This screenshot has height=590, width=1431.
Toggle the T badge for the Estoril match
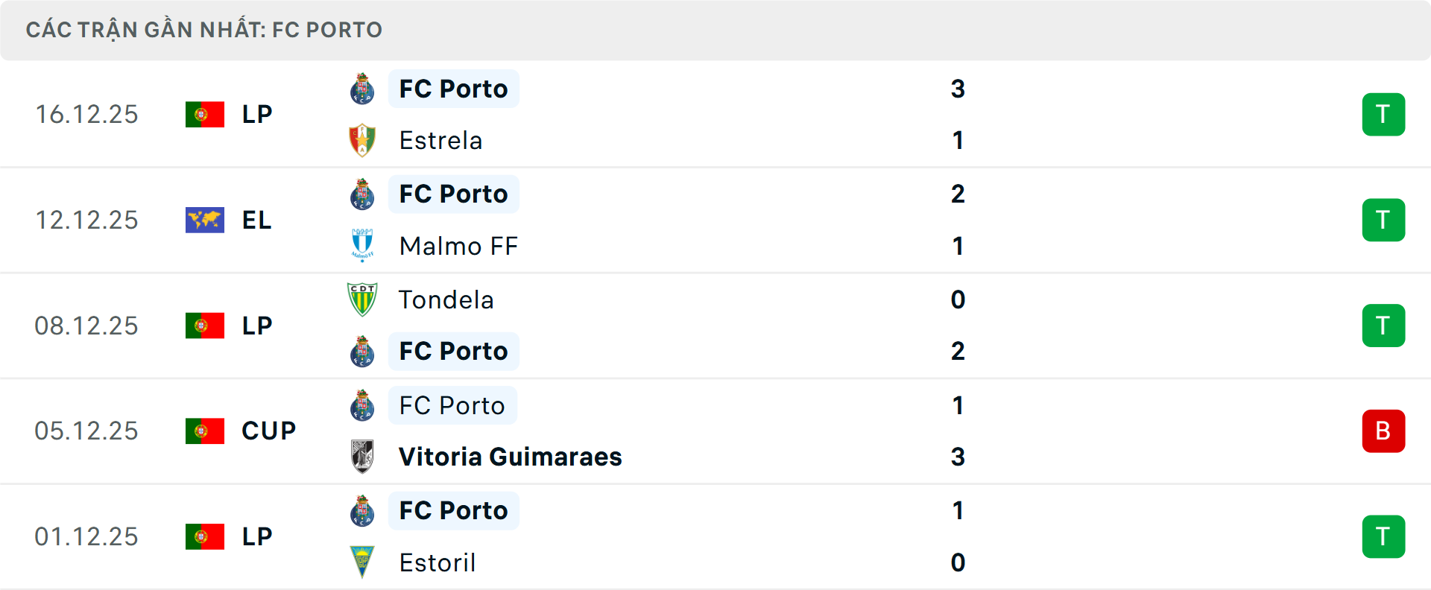click(x=1384, y=536)
